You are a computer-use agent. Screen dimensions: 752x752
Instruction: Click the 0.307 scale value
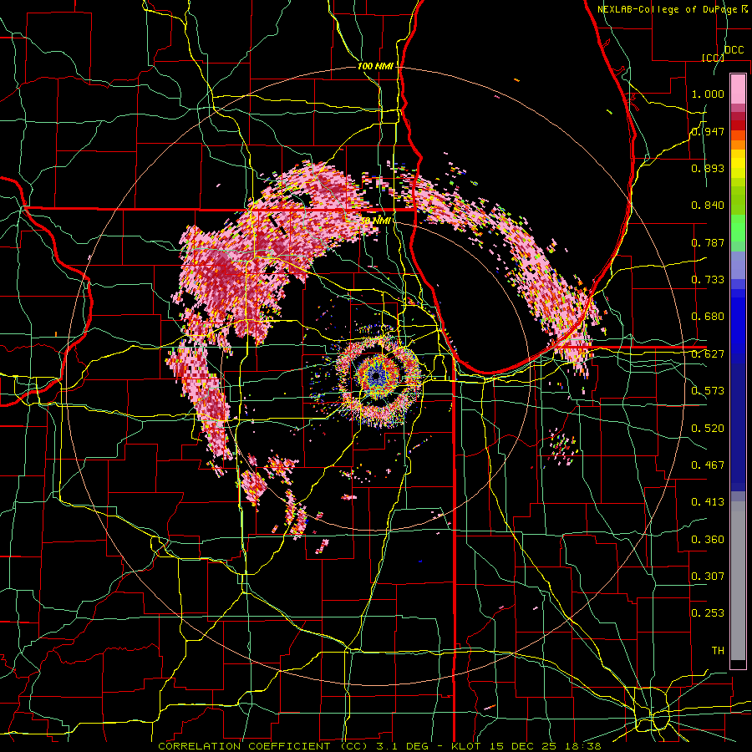pyautogui.click(x=708, y=576)
